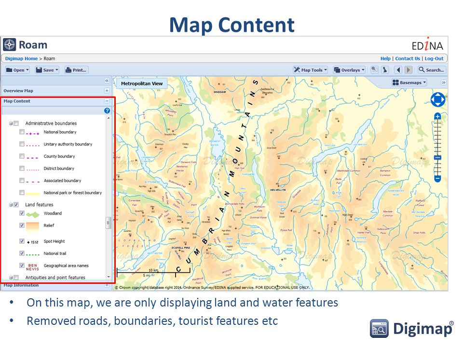463x347 pixels.
Task: Enable the County boundary checkbox
Action: click(x=22, y=156)
